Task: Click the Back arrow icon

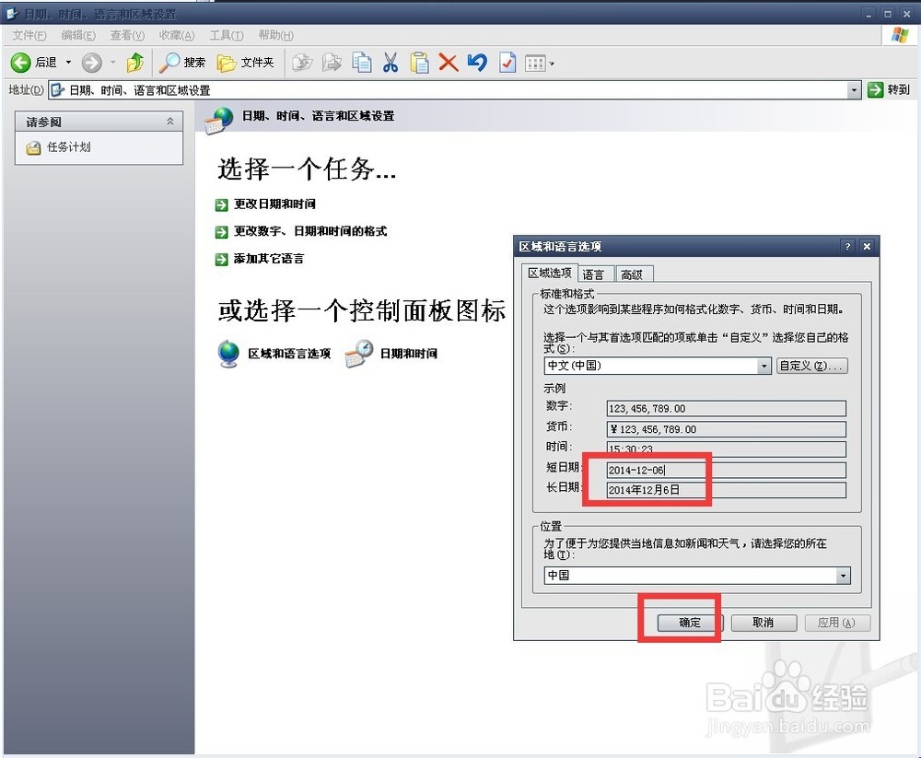Action: click(20, 63)
